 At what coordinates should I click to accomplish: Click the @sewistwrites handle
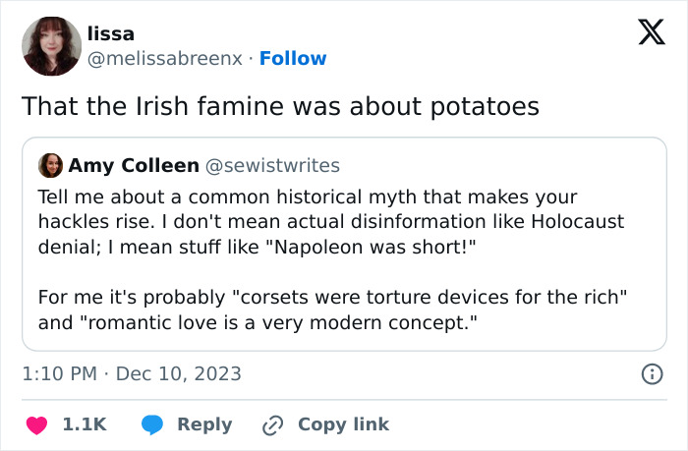[271, 165]
